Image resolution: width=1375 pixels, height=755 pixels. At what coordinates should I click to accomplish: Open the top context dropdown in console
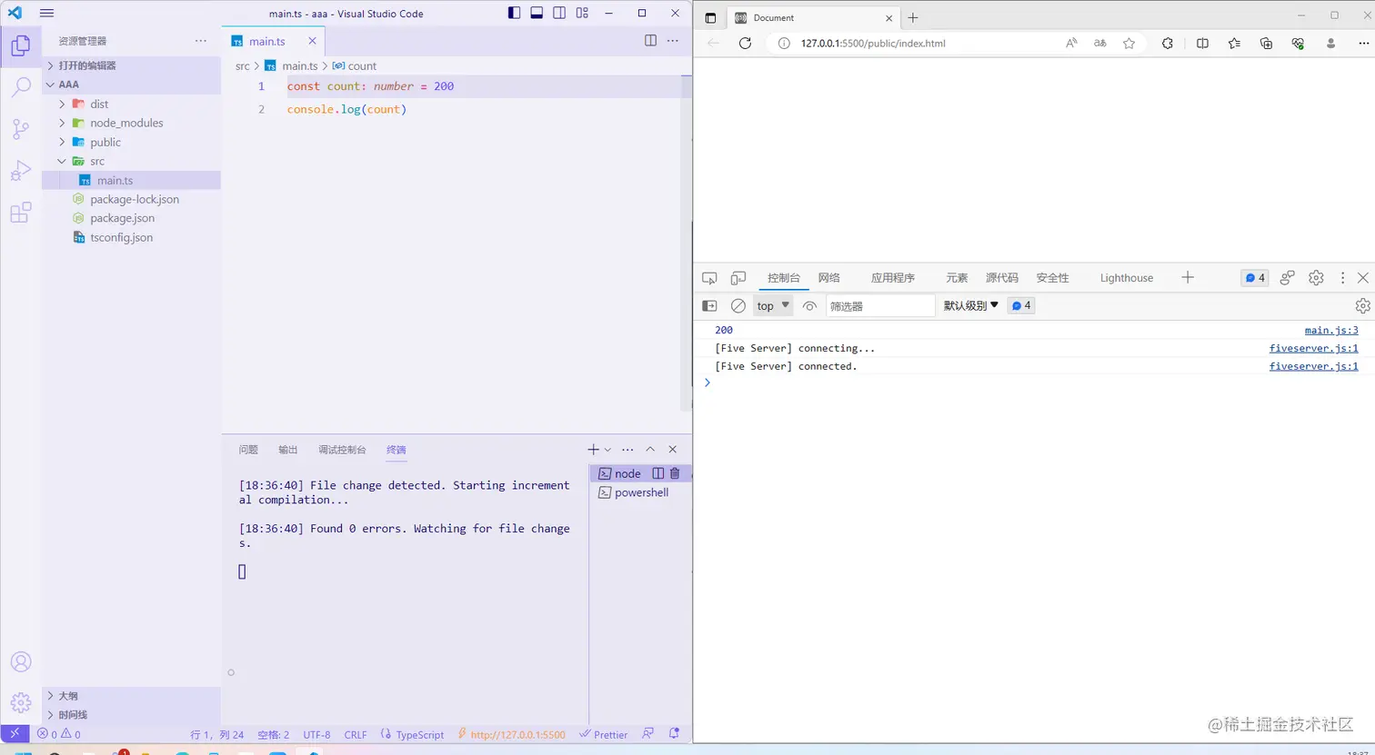tap(773, 306)
